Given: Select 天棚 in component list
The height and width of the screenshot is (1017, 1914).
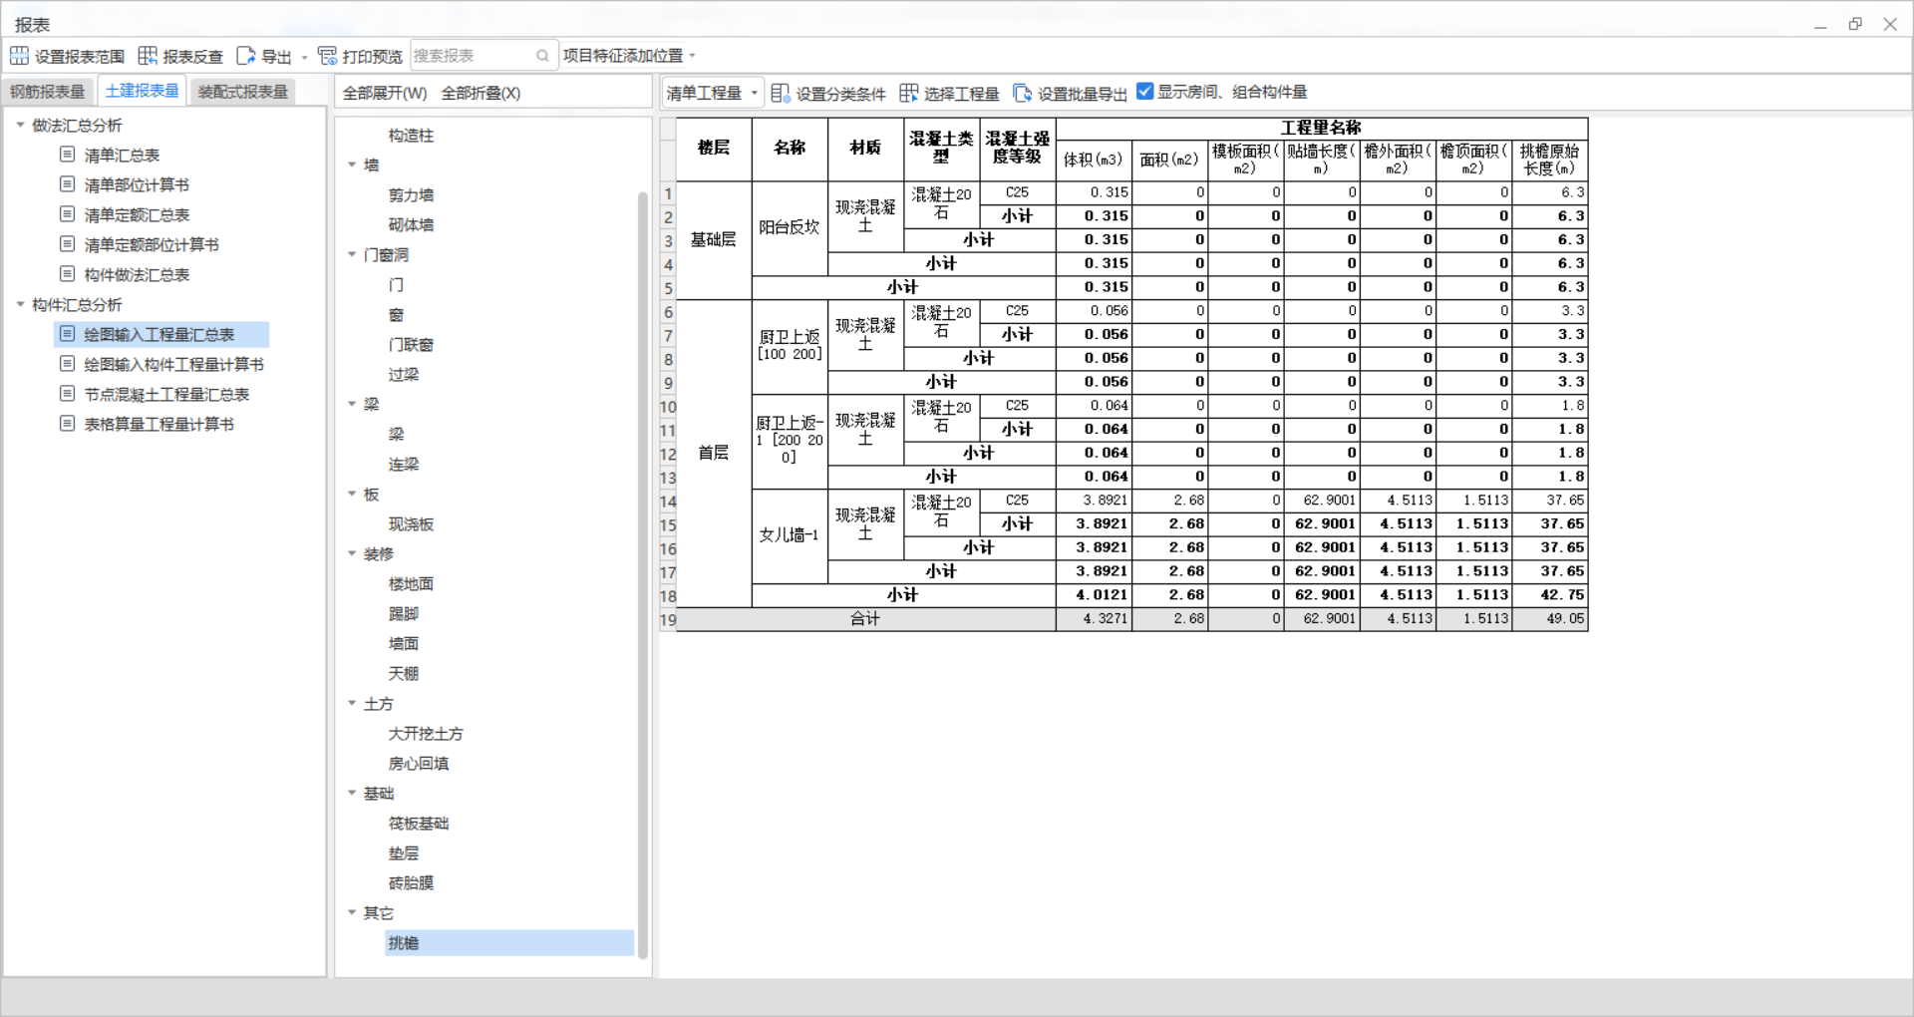Looking at the screenshot, I should tap(404, 673).
